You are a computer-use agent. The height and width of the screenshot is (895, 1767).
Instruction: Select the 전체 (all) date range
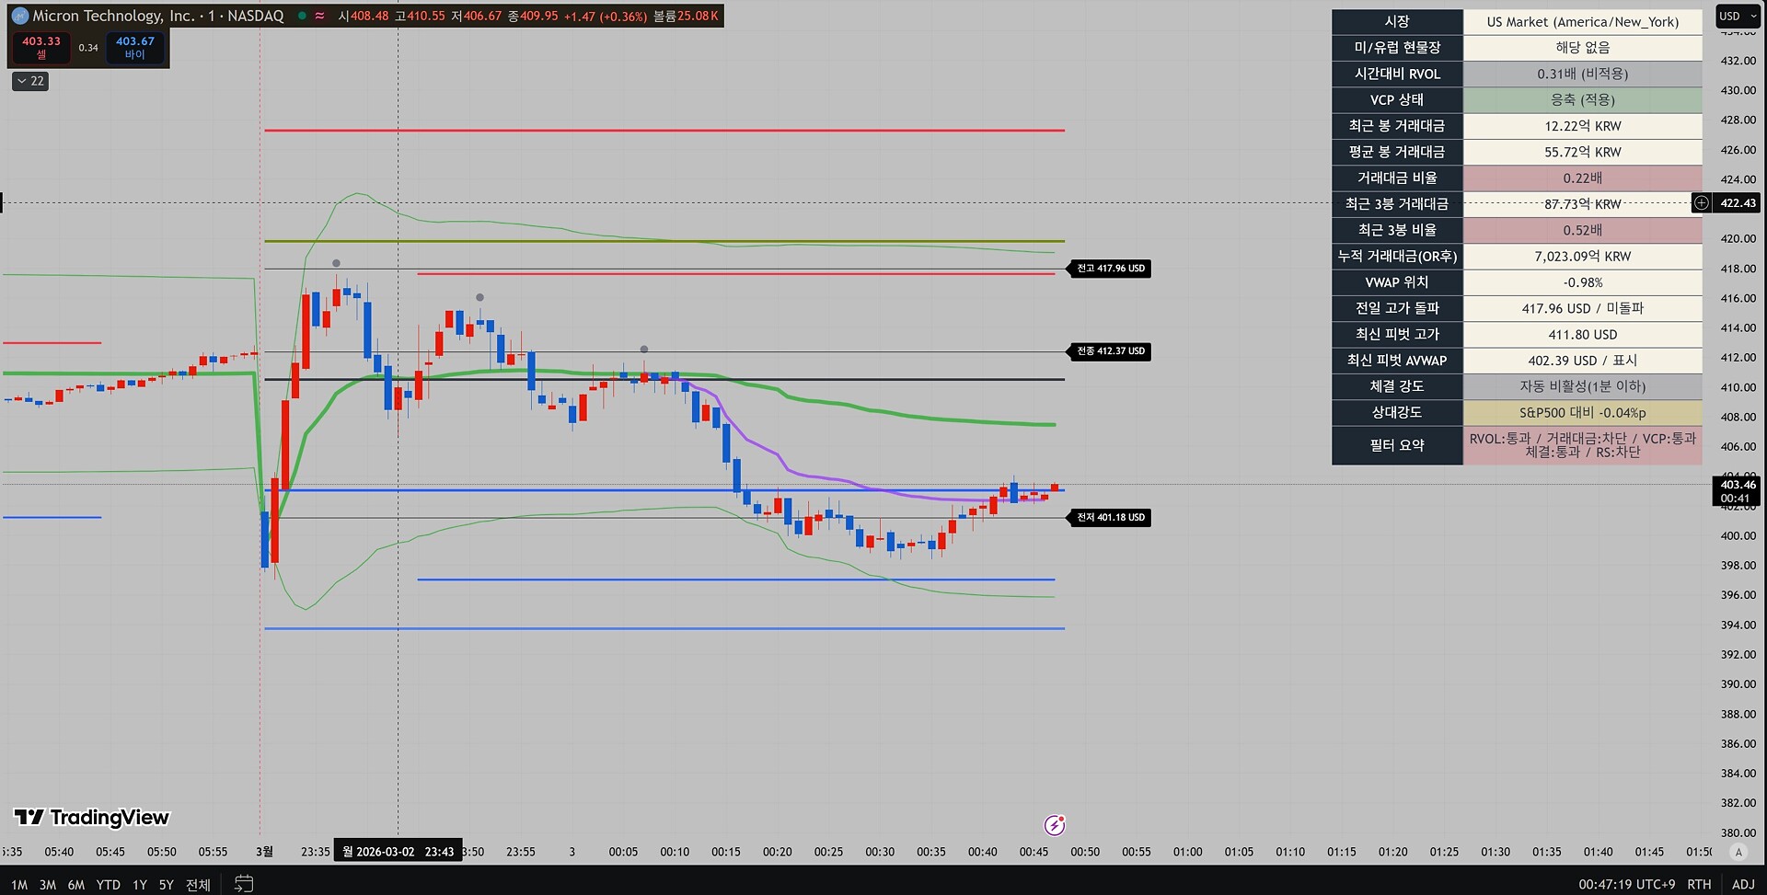(198, 885)
